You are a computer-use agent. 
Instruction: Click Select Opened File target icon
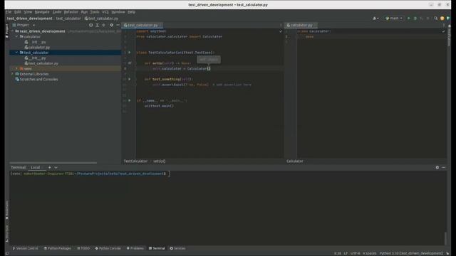pos(91,26)
